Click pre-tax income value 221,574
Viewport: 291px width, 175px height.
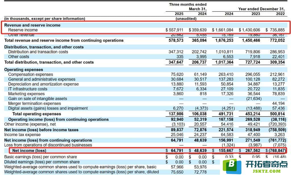226,130
